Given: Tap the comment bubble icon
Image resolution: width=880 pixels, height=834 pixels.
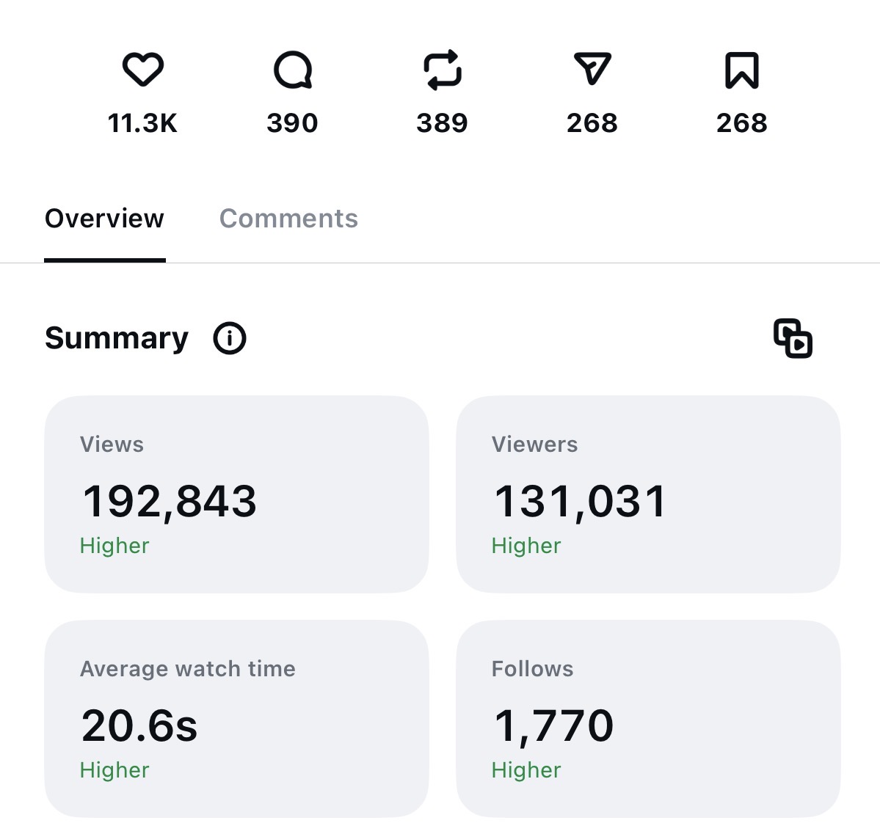Looking at the screenshot, I should click(x=292, y=70).
